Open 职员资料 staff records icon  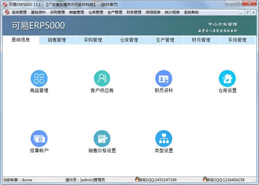pos(164,78)
